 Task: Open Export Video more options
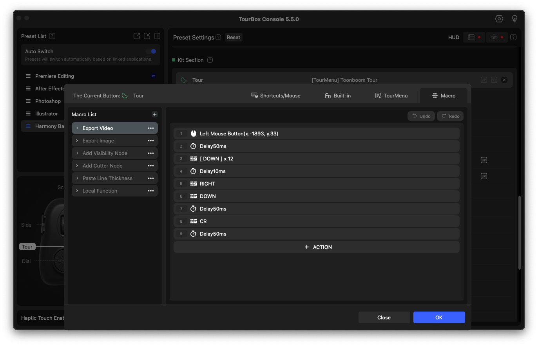151,128
